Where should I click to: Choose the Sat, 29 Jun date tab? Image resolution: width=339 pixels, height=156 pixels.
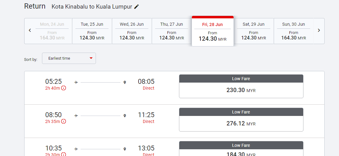(x=253, y=31)
